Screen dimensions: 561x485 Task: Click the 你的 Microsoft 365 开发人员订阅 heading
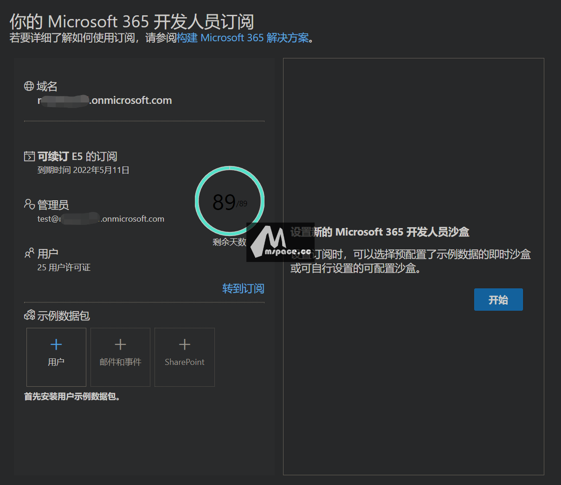132,21
